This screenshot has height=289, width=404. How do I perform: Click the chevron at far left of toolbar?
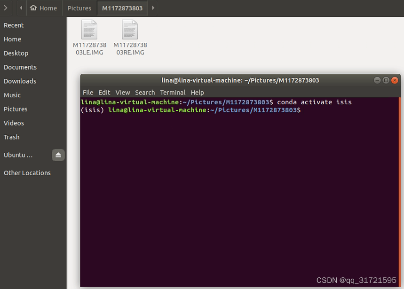coord(6,8)
